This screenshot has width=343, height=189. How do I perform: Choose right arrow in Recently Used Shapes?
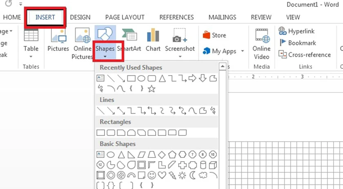[x=192, y=78]
